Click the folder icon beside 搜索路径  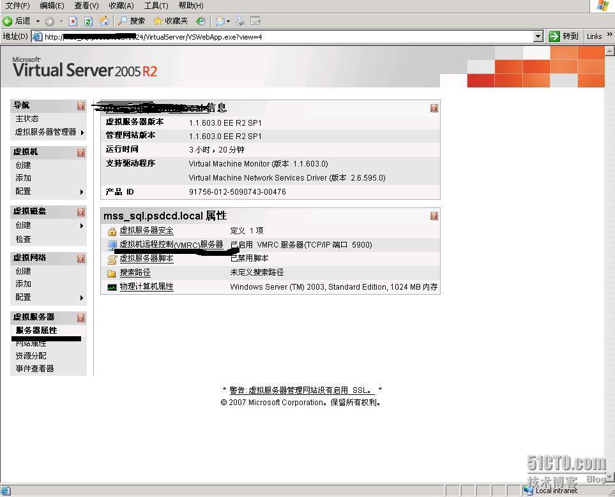click(112, 273)
